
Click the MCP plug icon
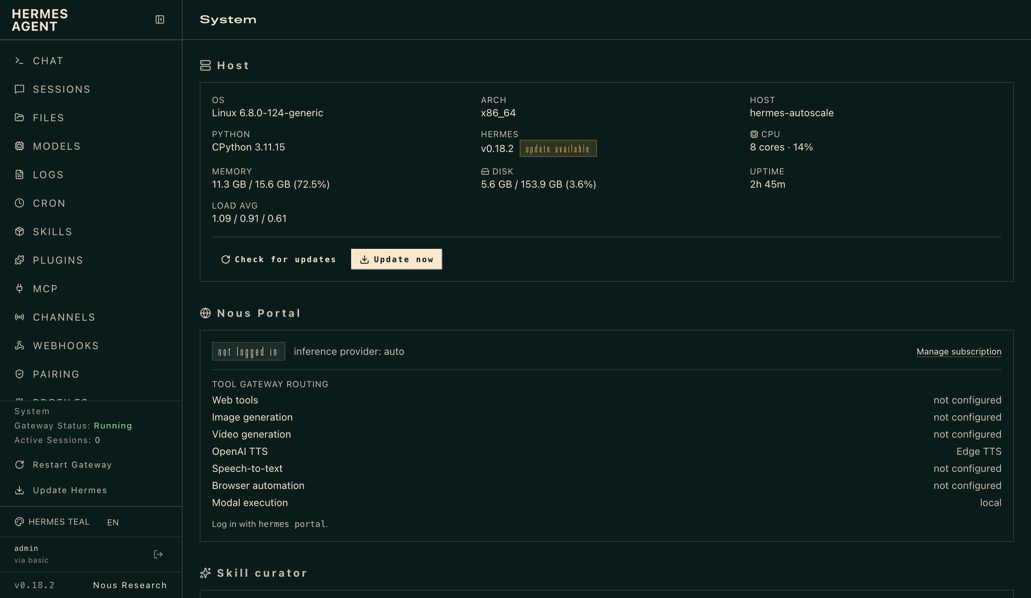(x=19, y=289)
